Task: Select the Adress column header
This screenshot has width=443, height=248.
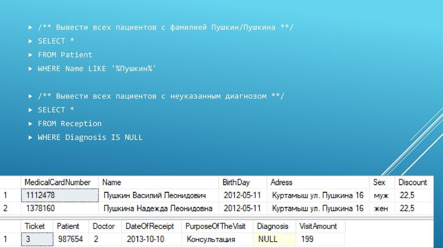Action: pos(282,182)
